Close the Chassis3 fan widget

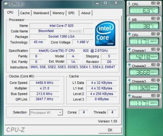click(x=158, y=80)
